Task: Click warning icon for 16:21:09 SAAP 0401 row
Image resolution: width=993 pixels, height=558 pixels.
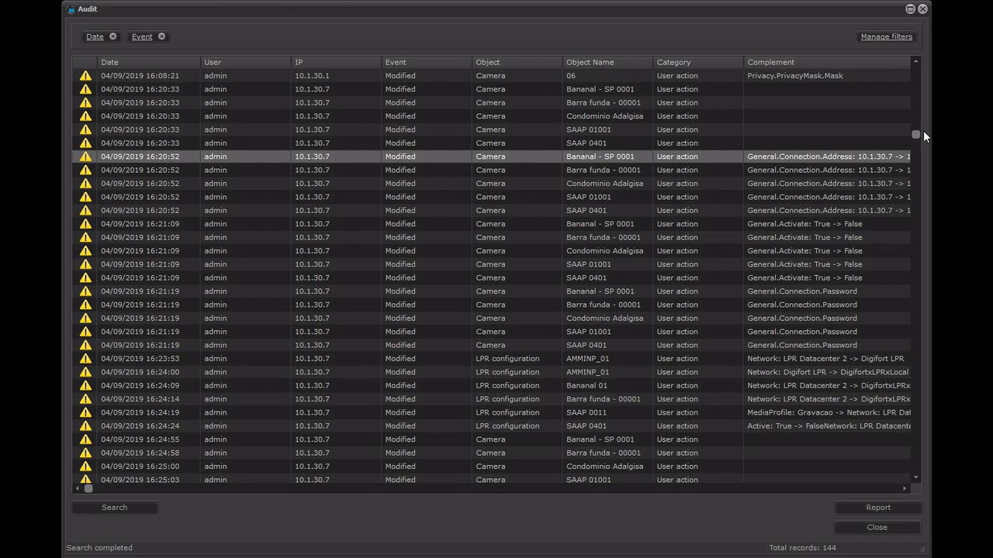Action: [85, 277]
